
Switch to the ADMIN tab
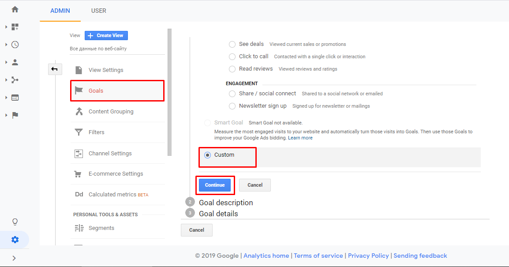(60, 11)
